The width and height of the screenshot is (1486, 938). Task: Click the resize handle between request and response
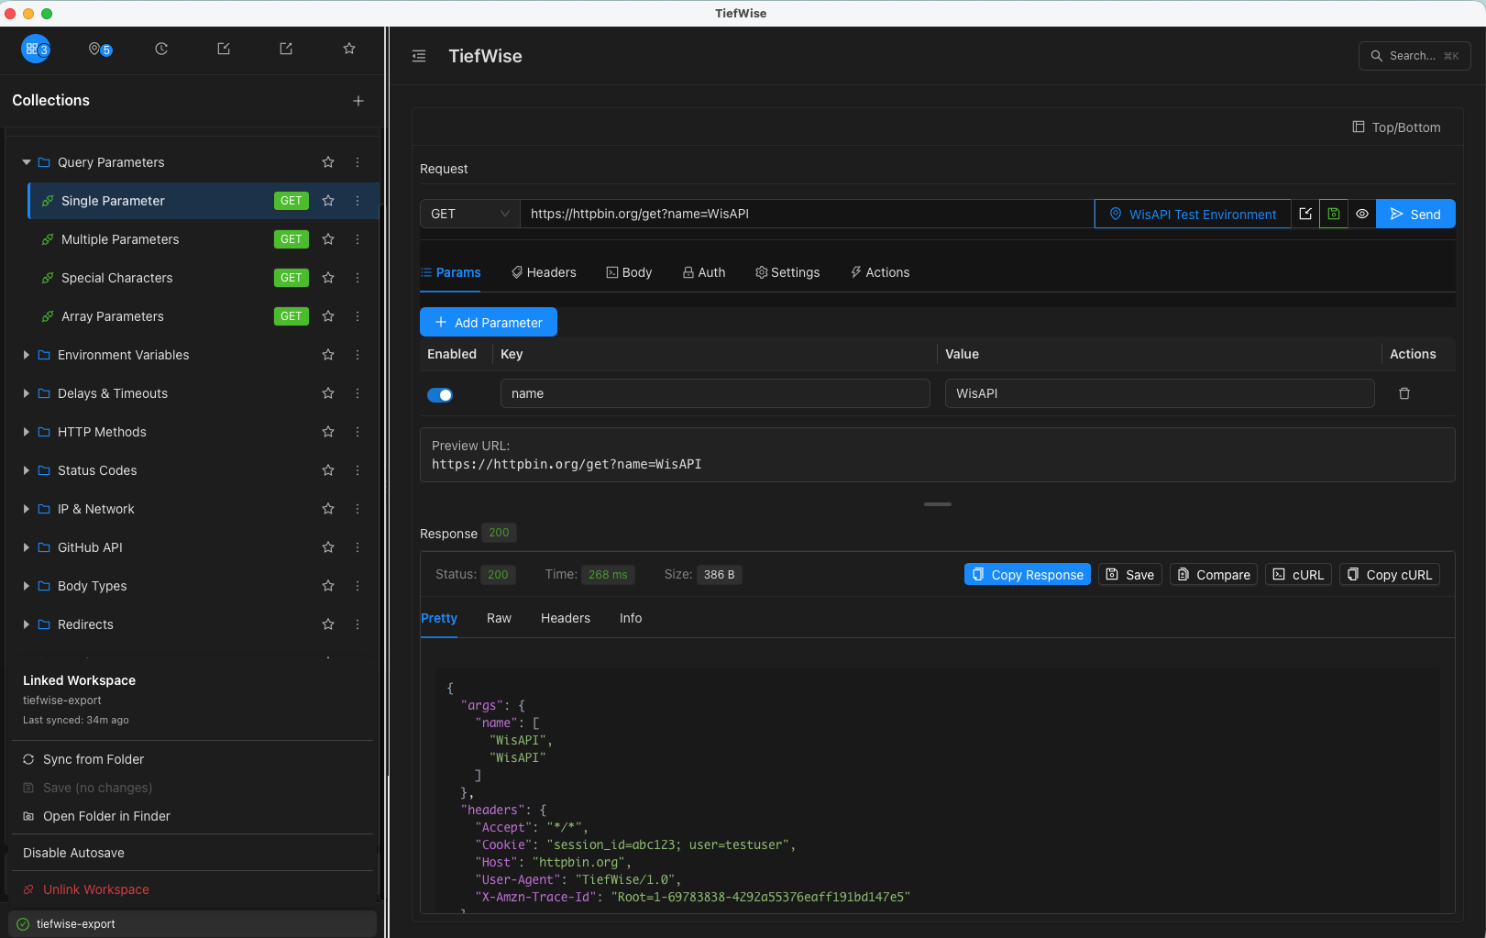(x=937, y=504)
